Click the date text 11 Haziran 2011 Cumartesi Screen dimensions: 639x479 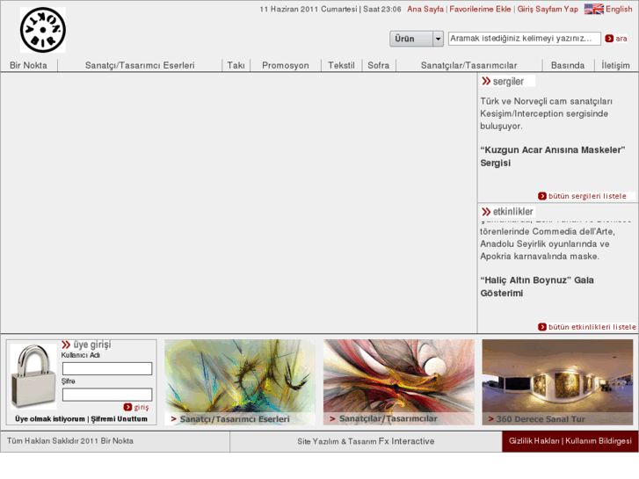309,9
